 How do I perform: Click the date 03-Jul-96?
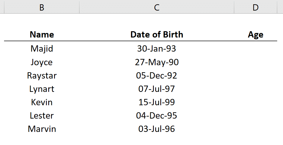pyautogui.click(x=157, y=129)
